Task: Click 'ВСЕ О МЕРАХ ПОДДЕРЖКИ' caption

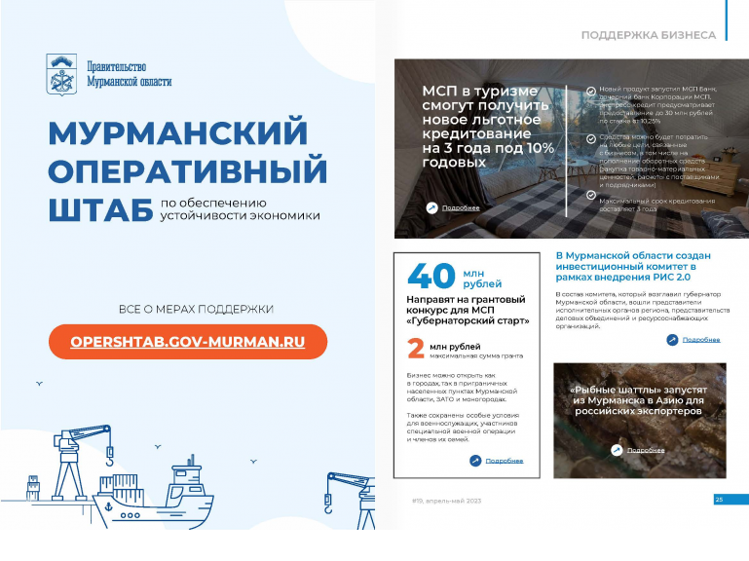Action: (x=196, y=309)
